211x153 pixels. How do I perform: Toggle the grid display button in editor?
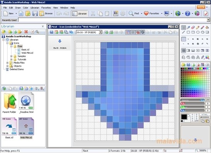[133, 32]
